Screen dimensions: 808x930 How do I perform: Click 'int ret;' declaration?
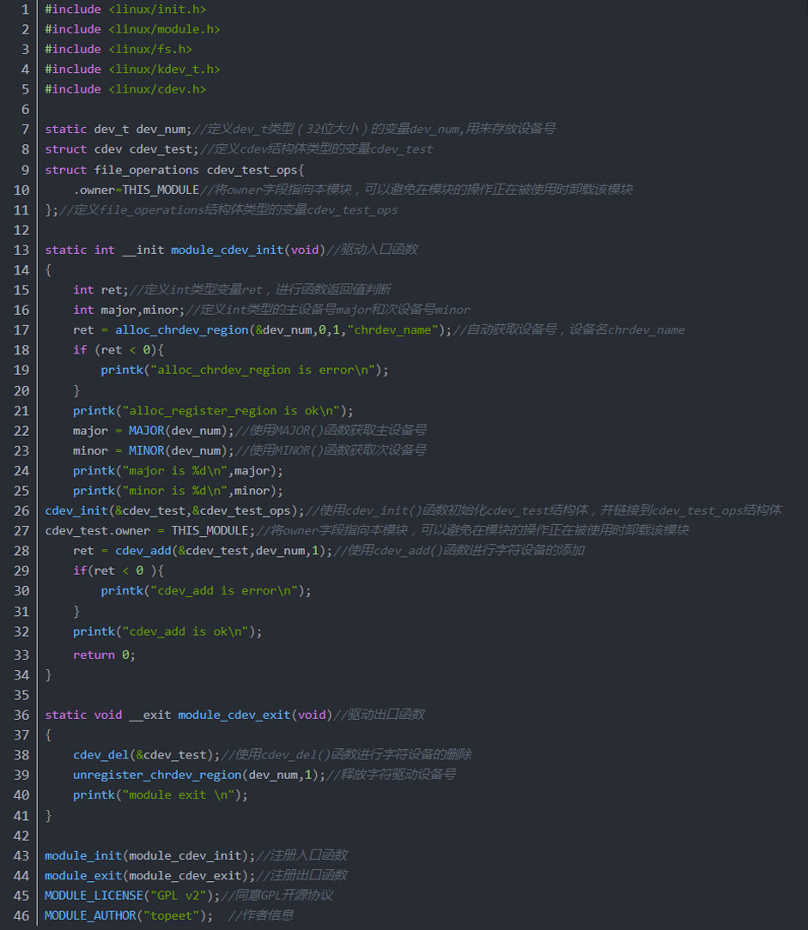pyautogui.click(x=101, y=290)
